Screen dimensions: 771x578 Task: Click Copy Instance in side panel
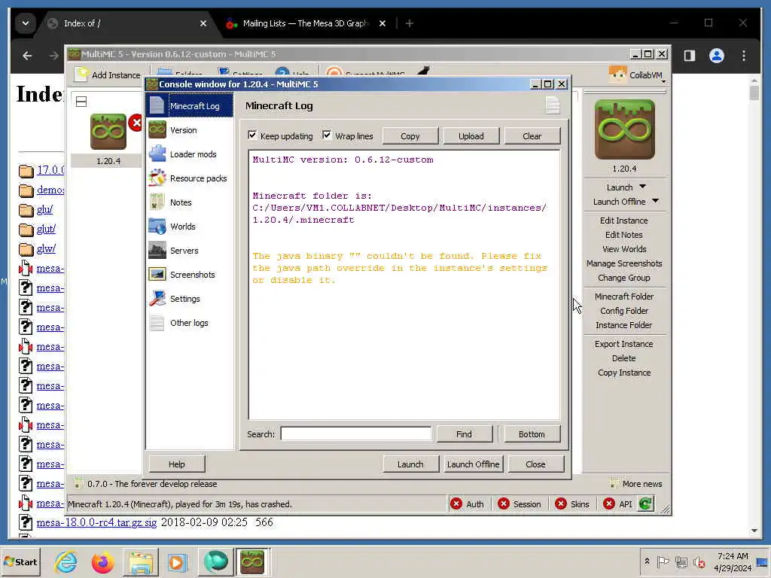(x=624, y=373)
